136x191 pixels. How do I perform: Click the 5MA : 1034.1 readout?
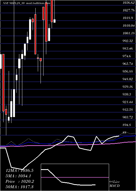[18, 176]
